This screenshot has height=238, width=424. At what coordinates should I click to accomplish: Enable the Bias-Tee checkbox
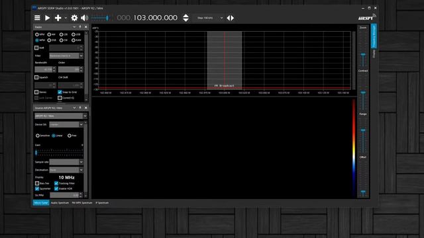[37, 183]
